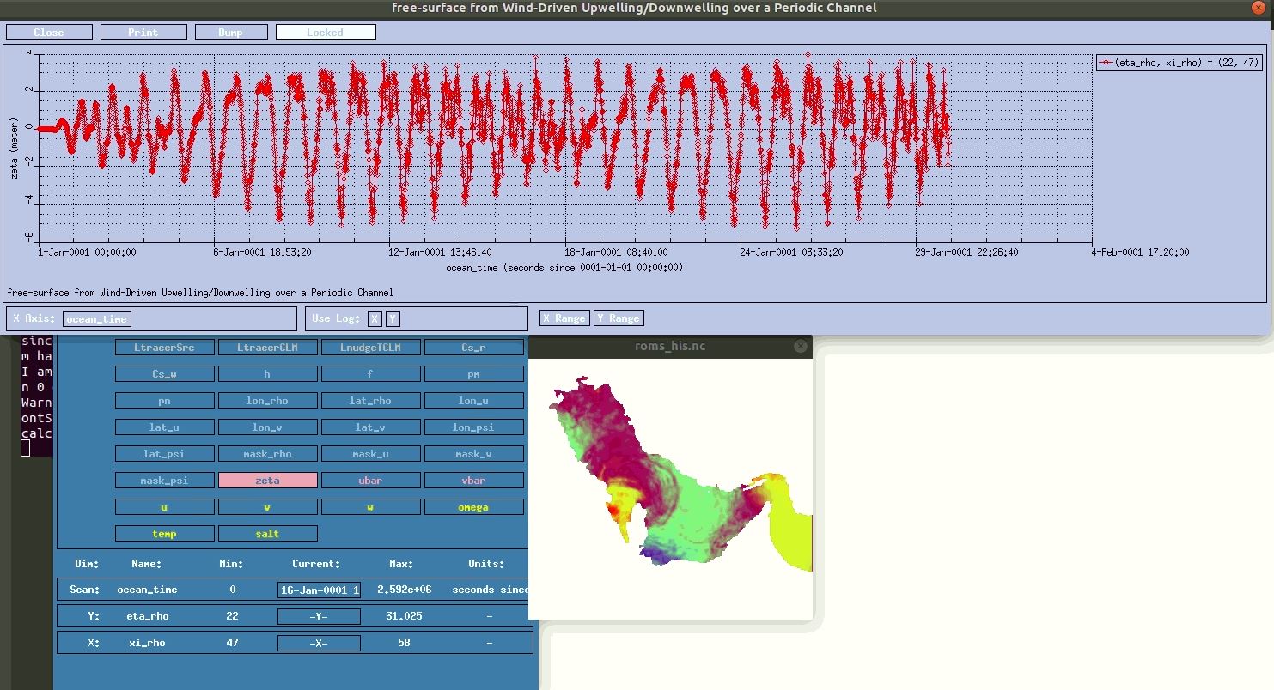The height and width of the screenshot is (690, 1274).
Task: Click the highlighted zeta variable button
Action: [x=267, y=481]
